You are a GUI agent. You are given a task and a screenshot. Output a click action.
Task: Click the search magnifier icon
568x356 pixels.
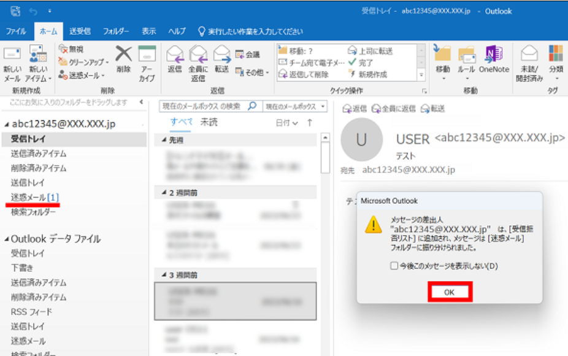(x=252, y=106)
